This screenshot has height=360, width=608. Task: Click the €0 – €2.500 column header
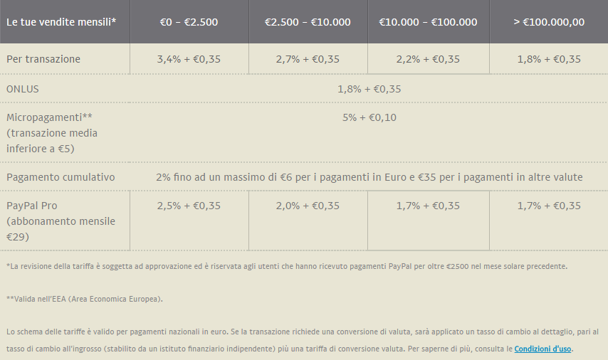(x=189, y=22)
